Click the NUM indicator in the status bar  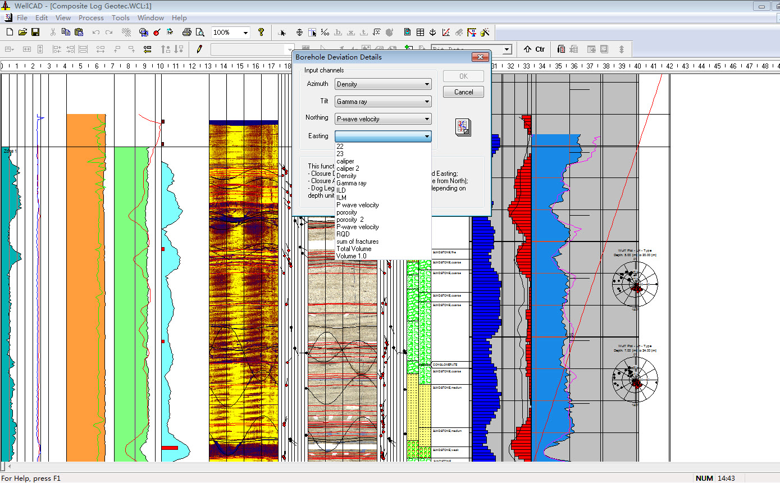tap(704, 479)
